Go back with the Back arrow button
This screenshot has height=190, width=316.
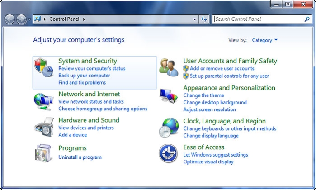click(x=9, y=19)
